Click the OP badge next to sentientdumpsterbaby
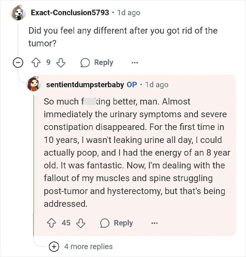 [x=132, y=85]
